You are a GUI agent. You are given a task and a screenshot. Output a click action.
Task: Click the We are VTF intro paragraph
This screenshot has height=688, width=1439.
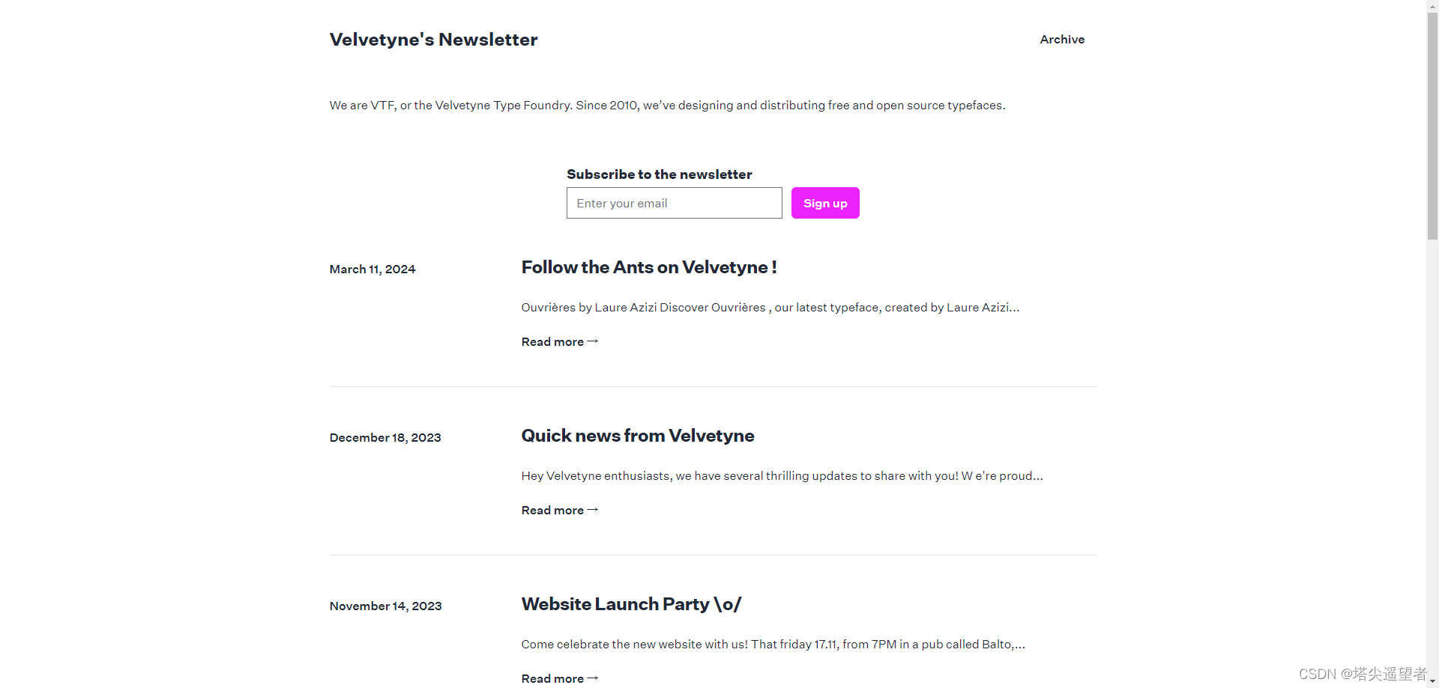point(667,106)
